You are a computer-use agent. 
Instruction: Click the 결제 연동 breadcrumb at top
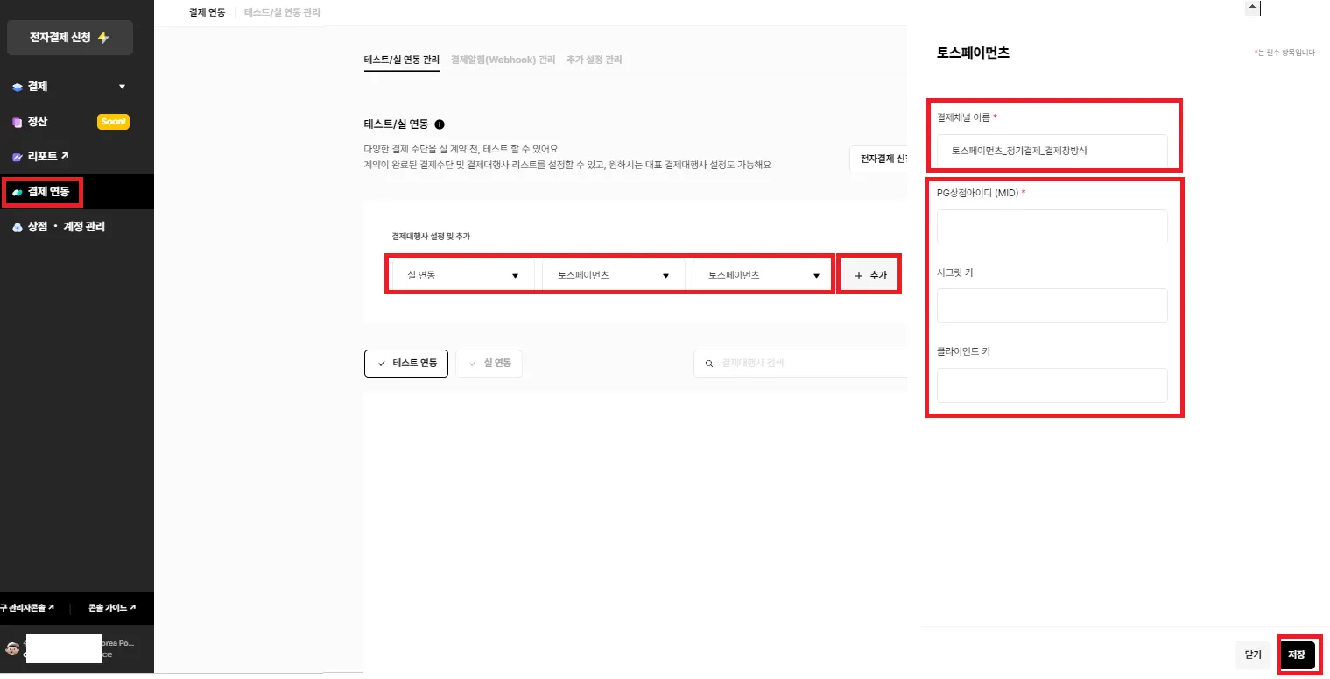coord(207,12)
